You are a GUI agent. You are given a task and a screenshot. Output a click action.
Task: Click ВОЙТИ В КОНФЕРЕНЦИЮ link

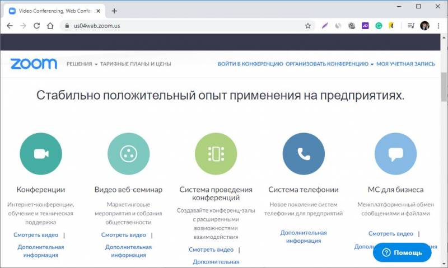click(x=250, y=64)
